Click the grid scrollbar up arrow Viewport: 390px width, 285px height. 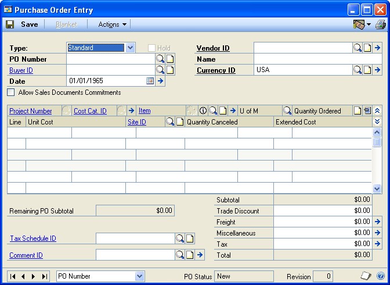[x=377, y=132]
